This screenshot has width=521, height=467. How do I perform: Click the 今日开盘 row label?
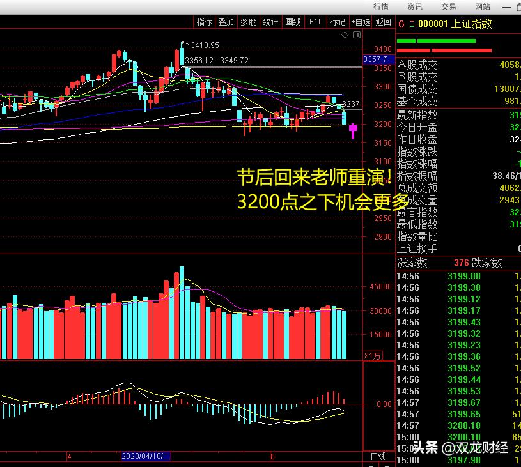(x=417, y=127)
